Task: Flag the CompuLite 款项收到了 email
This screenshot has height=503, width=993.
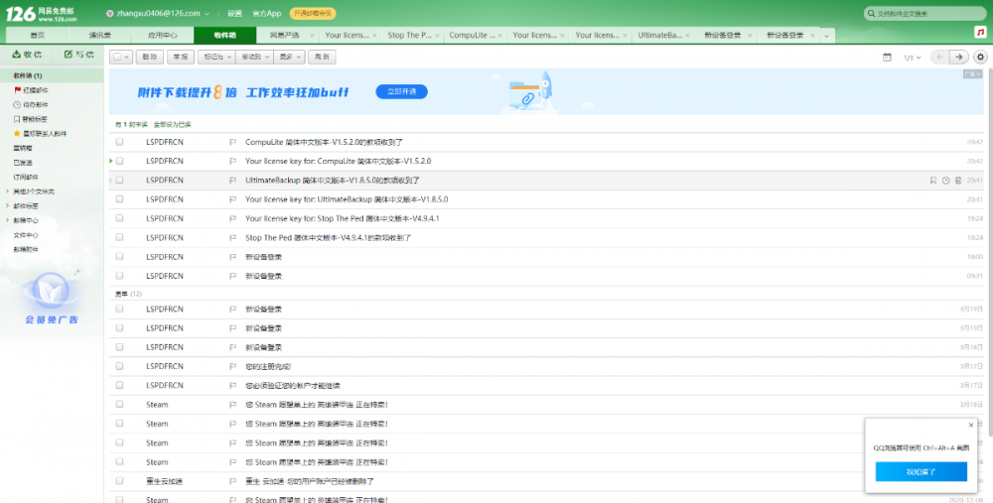Action: point(232,142)
